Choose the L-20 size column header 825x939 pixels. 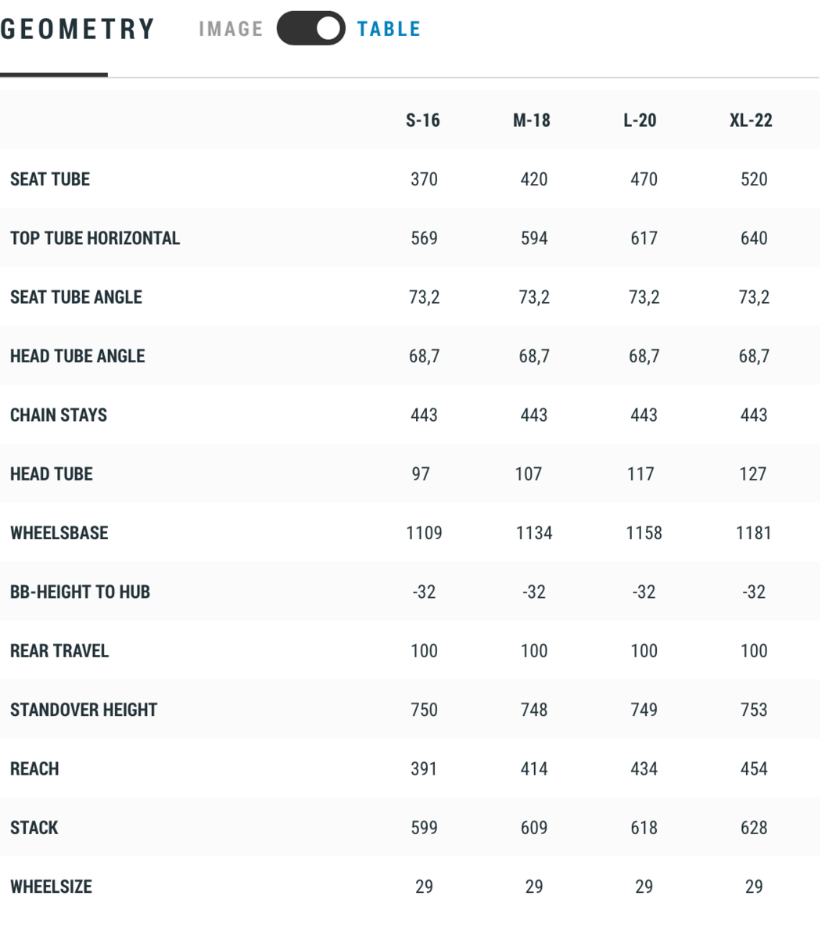(x=640, y=121)
